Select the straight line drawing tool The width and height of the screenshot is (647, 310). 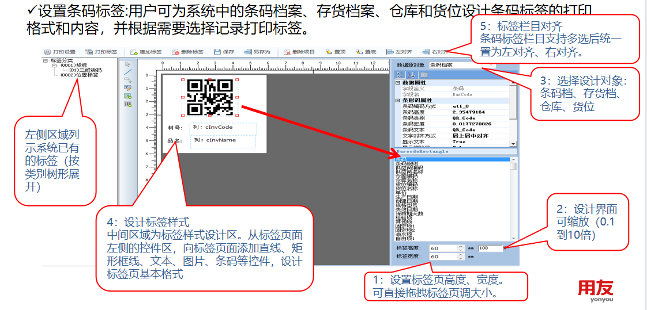127,72
